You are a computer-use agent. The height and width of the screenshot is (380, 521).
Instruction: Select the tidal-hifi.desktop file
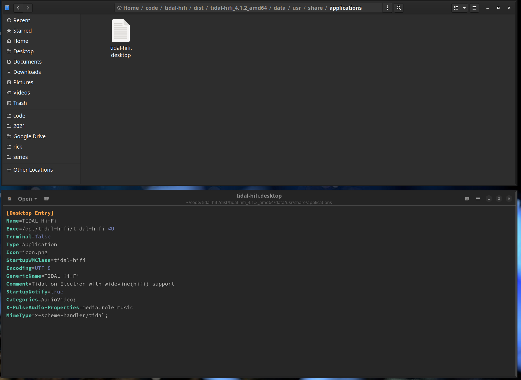tap(121, 31)
